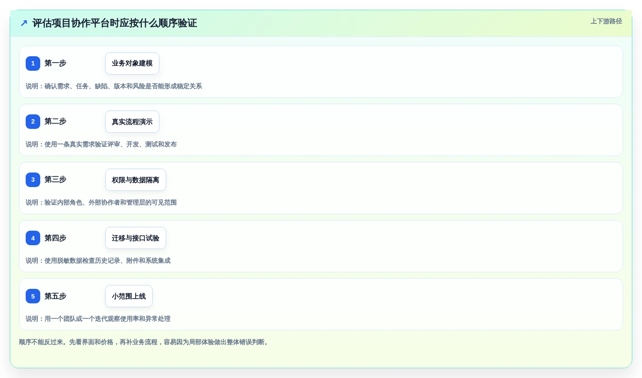This screenshot has width=642, height=378.
Task: Select the number 1 step badge
Action: 33,63
